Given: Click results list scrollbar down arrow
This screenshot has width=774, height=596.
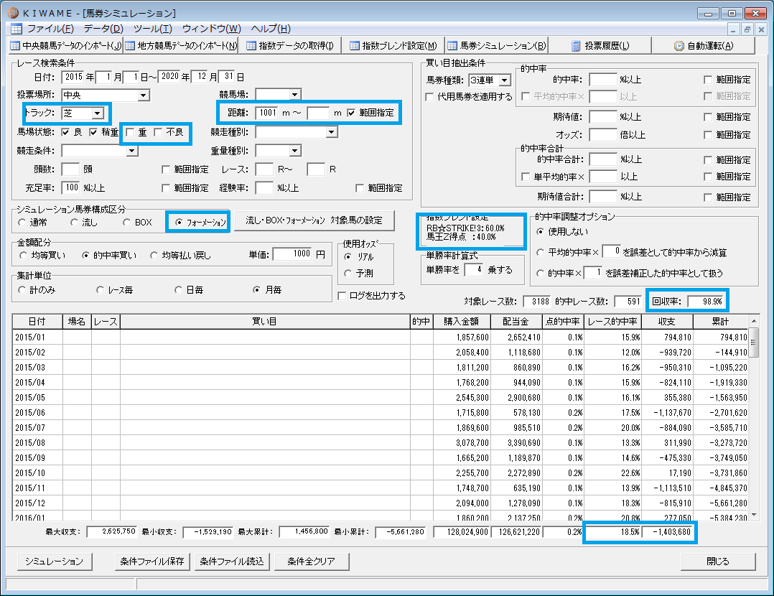Looking at the screenshot, I should click(x=754, y=515).
